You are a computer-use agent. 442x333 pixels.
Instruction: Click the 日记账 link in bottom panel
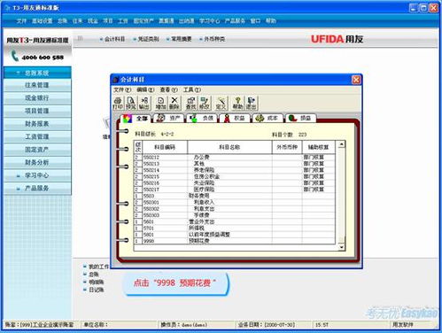tap(97, 290)
